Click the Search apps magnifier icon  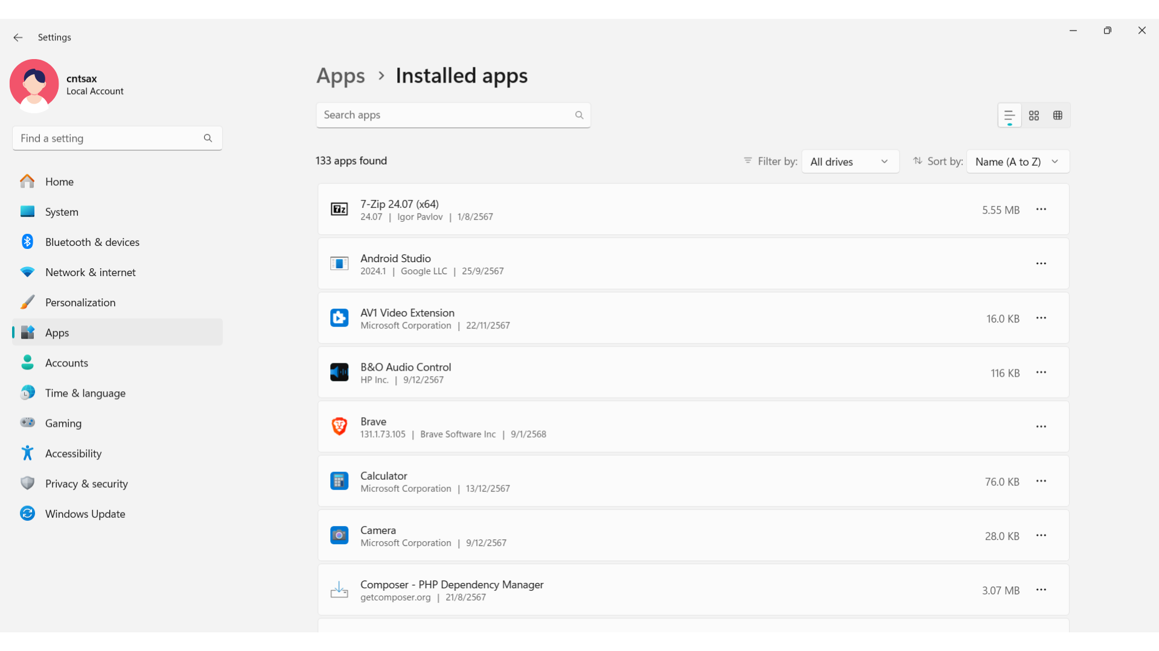pos(579,115)
